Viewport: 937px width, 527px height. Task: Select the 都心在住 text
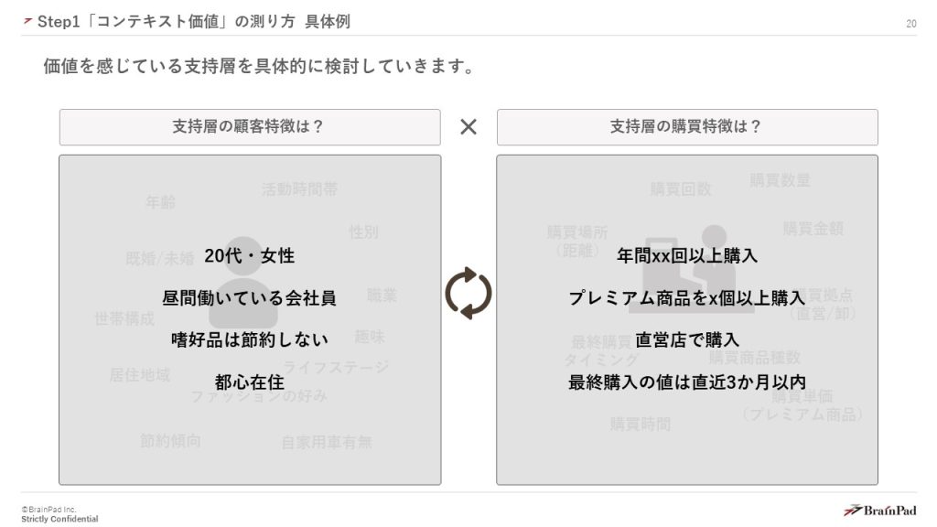(249, 382)
